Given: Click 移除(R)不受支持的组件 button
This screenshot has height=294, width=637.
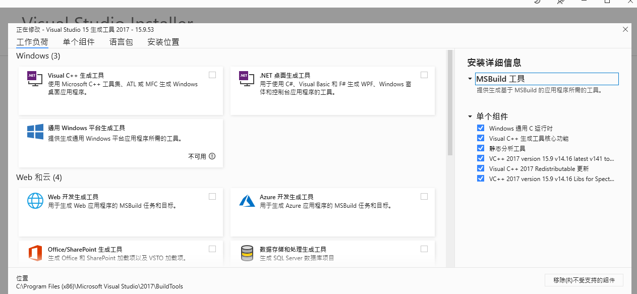Looking at the screenshot, I should (x=584, y=280).
